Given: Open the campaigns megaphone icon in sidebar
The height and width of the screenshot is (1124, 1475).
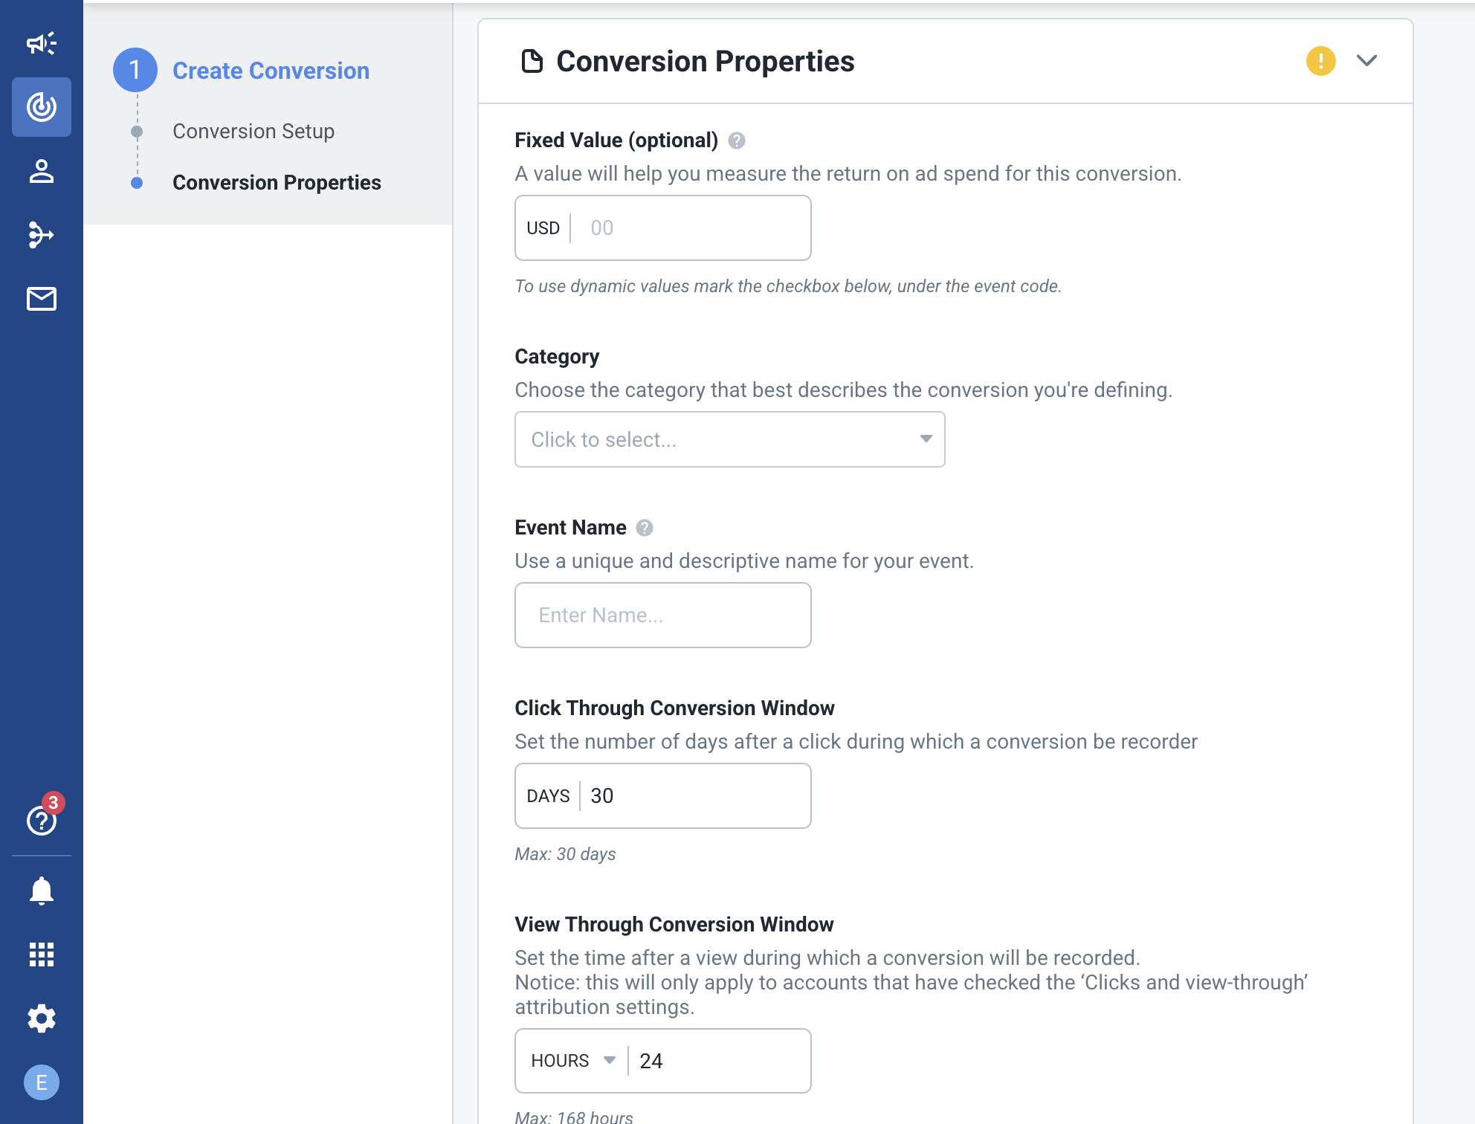Looking at the screenshot, I should pyautogui.click(x=42, y=43).
